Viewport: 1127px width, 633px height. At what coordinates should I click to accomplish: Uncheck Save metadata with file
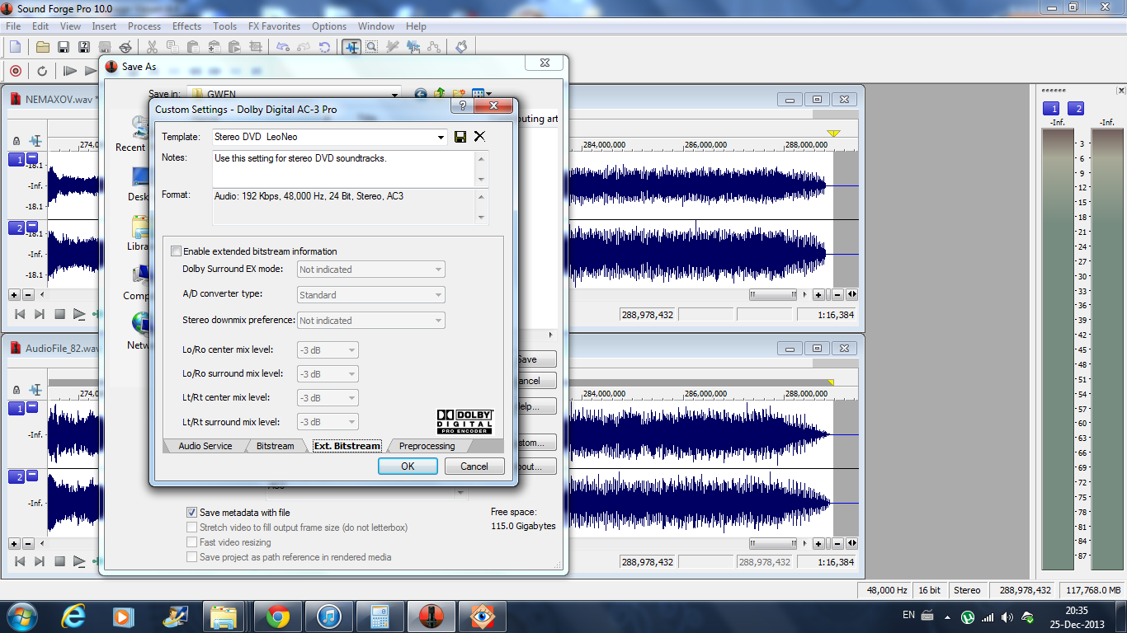192,513
